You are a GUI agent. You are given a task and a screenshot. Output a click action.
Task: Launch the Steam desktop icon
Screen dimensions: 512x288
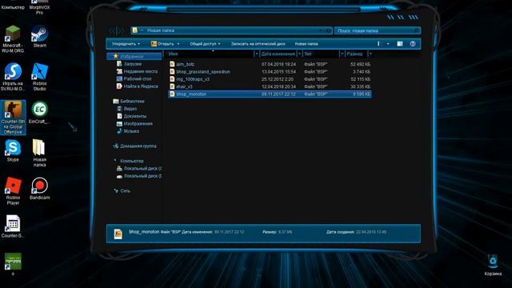(39, 37)
